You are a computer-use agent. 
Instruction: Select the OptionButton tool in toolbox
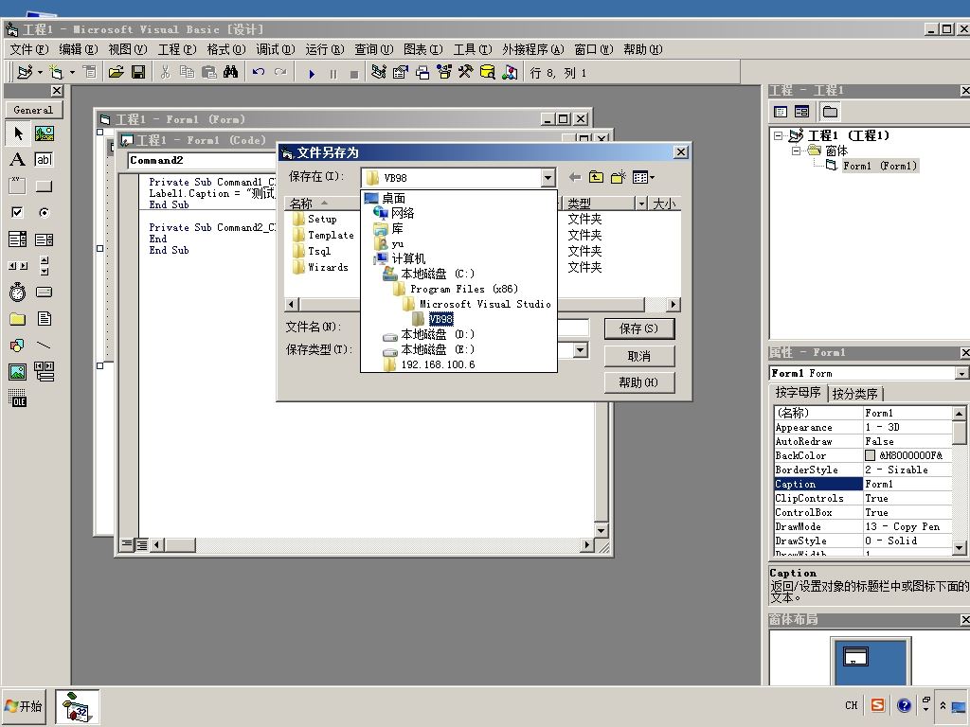[44, 213]
